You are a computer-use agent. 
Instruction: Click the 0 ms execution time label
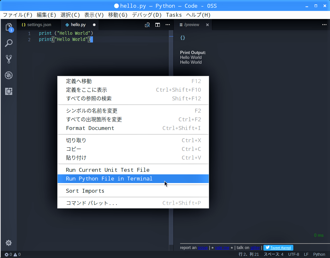319,235
